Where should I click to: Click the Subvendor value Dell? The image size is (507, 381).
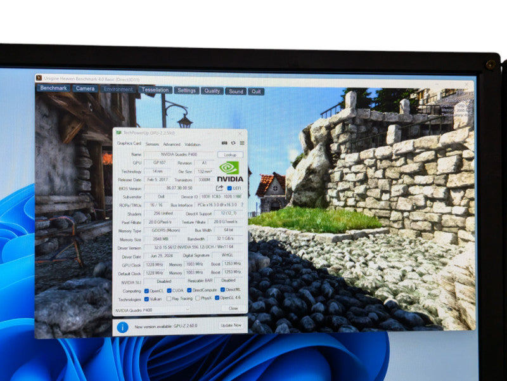pyautogui.click(x=161, y=197)
